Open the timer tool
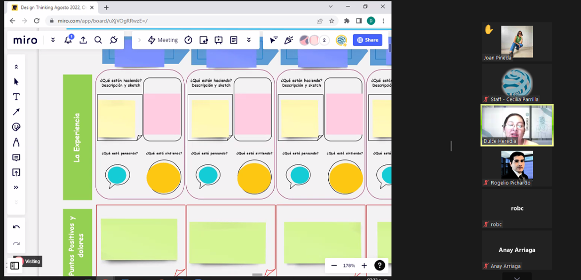581x280 pixels. tap(188, 40)
